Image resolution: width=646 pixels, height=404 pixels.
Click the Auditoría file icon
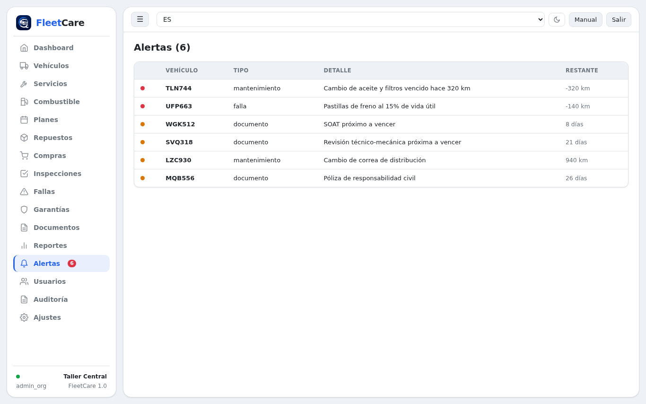tap(24, 299)
